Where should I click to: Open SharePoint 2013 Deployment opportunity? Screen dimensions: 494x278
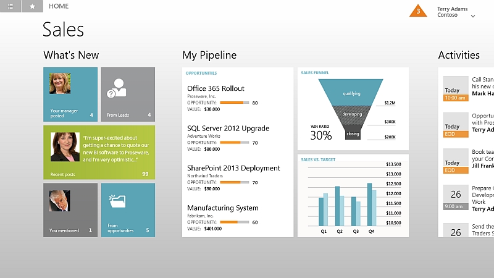pyautogui.click(x=233, y=168)
